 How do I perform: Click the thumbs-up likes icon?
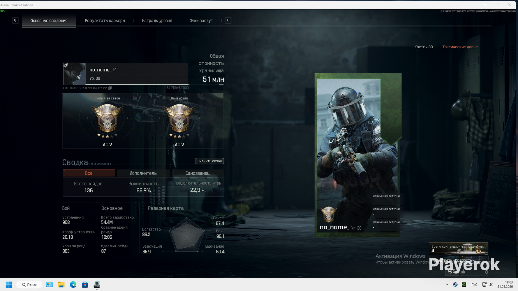click(x=463, y=272)
